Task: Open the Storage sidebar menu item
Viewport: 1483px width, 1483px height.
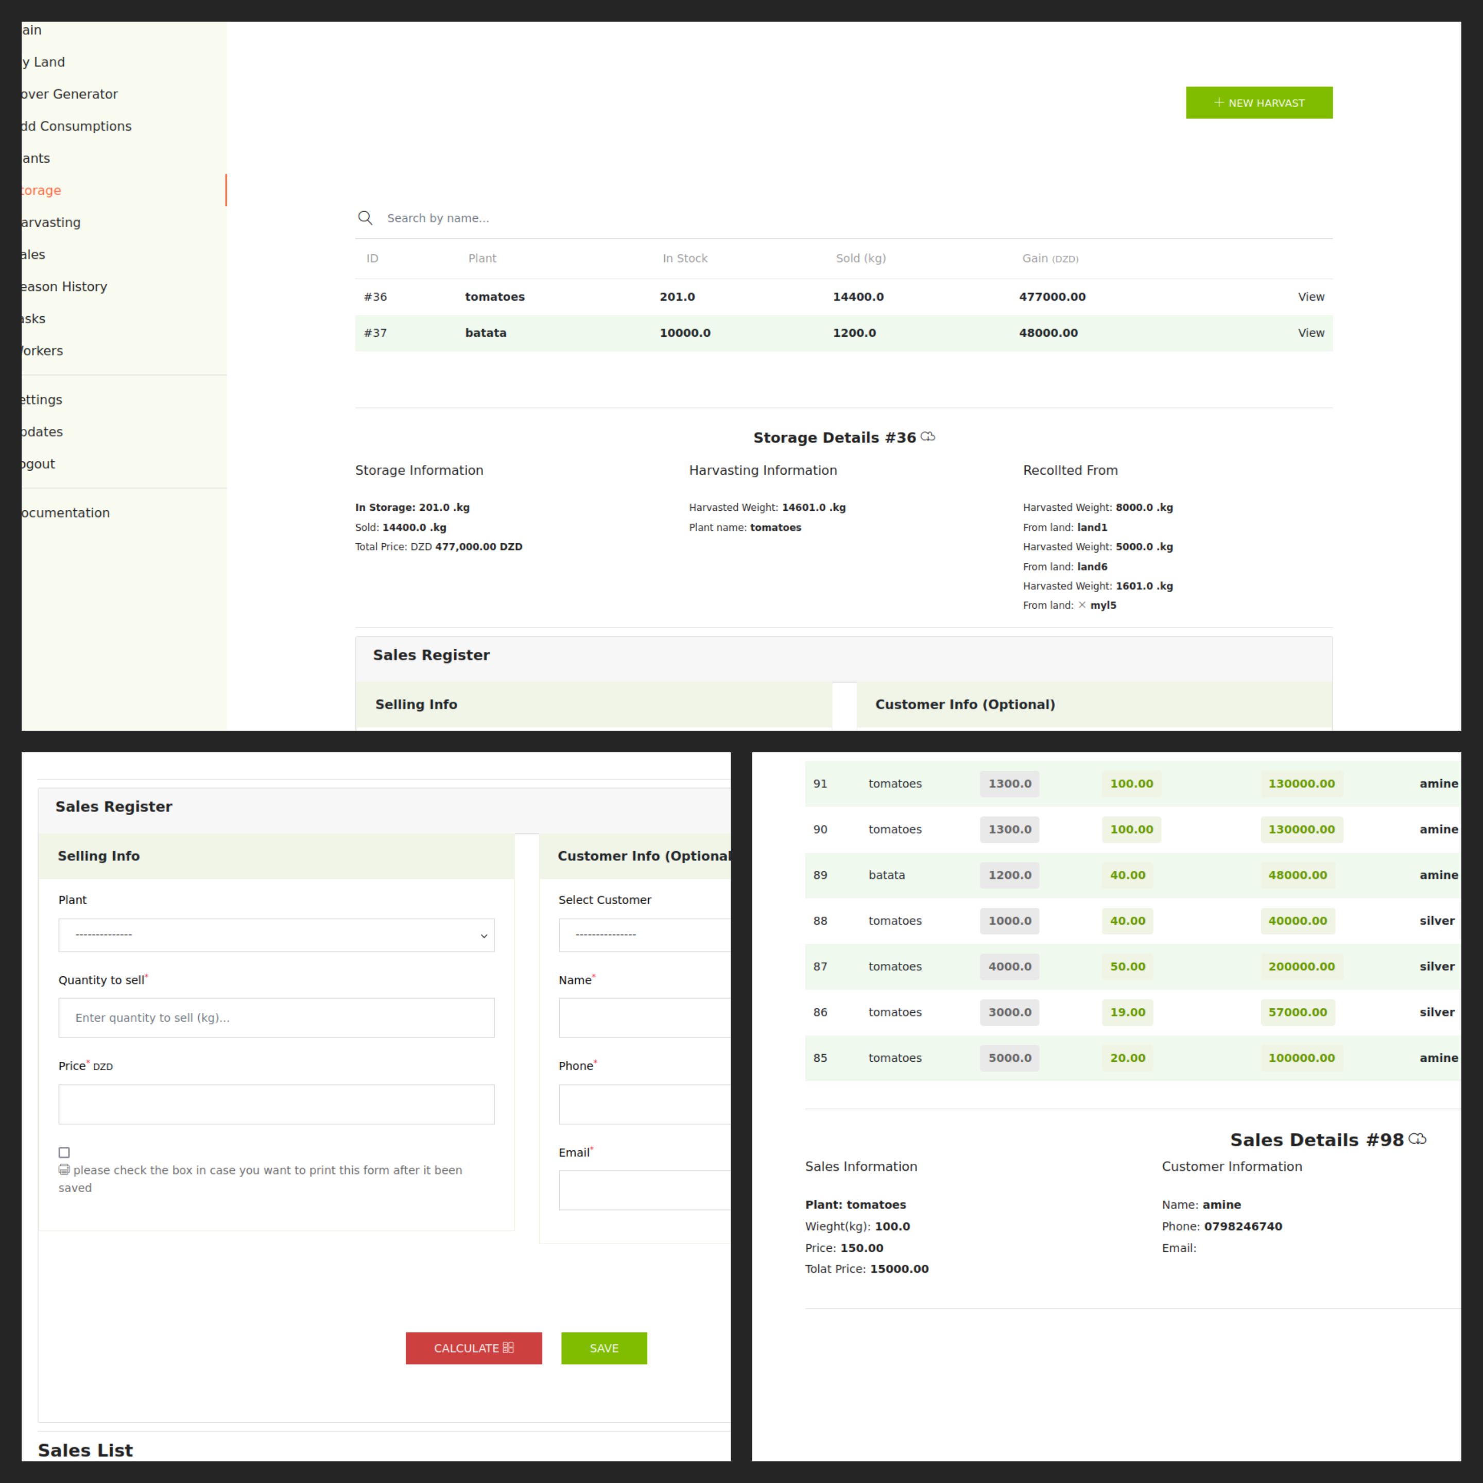Action: pos(42,191)
